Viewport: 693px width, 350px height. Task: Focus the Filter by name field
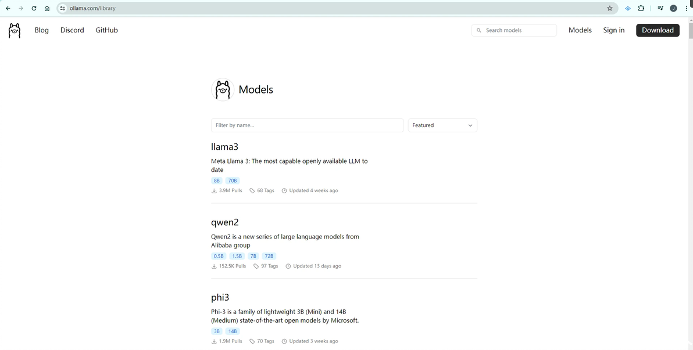click(x=307, y=125)
